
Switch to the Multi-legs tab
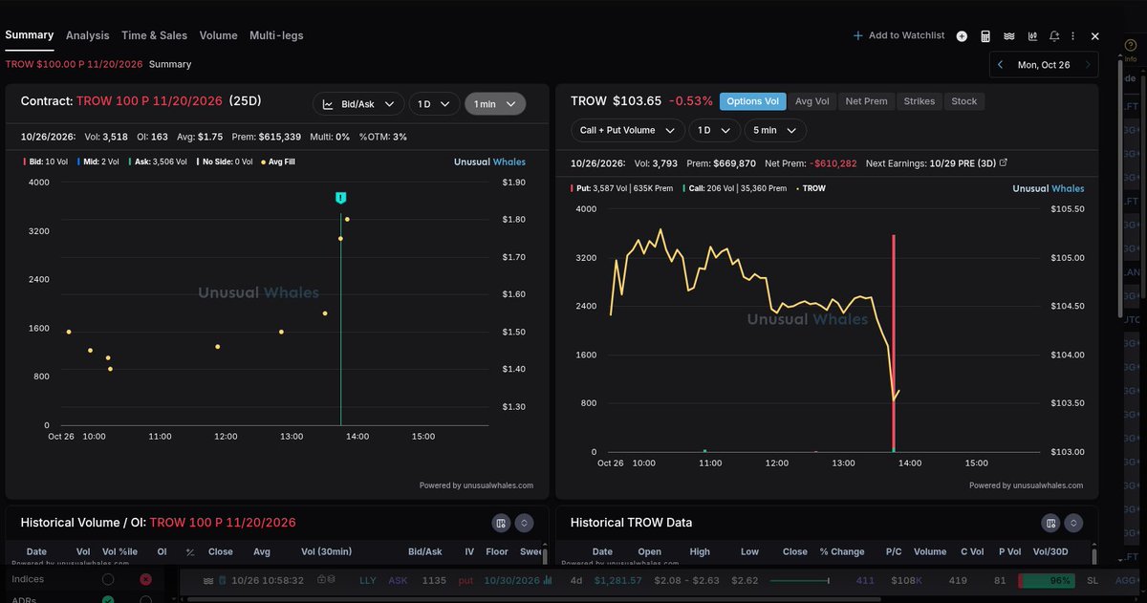pos(276,35)
